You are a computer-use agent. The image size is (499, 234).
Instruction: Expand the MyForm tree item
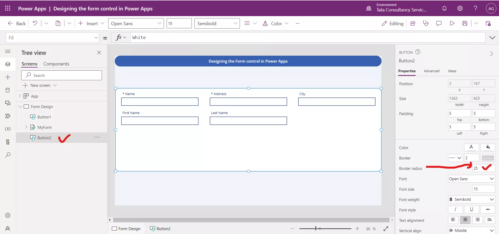[x=26, y=127]
